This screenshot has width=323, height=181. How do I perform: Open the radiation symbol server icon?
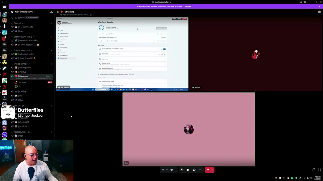point(5,62)
